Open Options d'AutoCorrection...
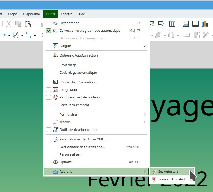Viewport: 213px width, 192px height. [96, 55]
